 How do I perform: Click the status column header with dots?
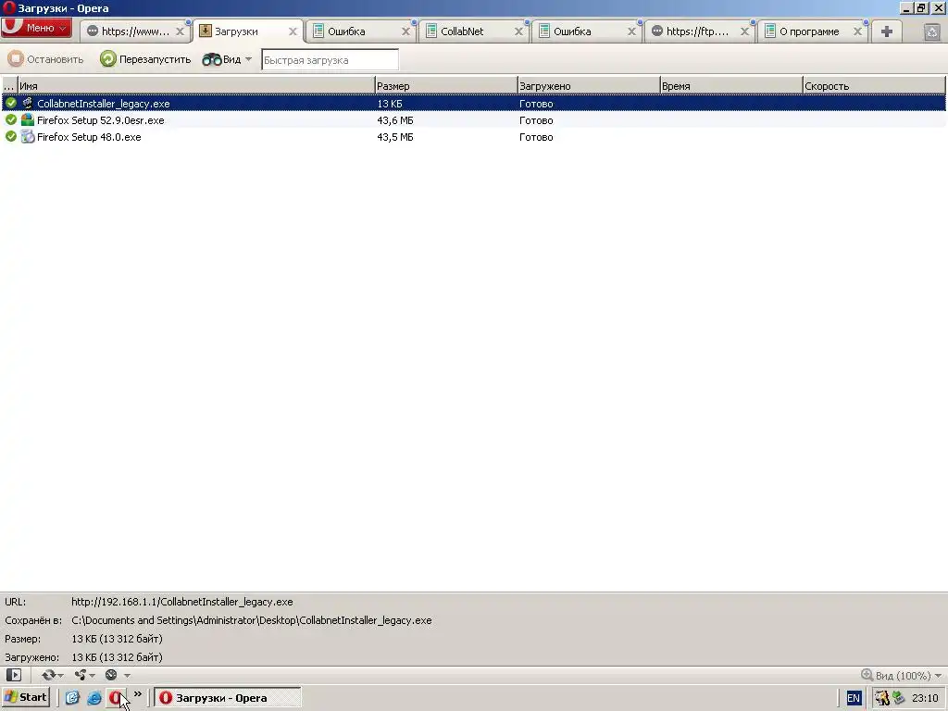point(9,86)
